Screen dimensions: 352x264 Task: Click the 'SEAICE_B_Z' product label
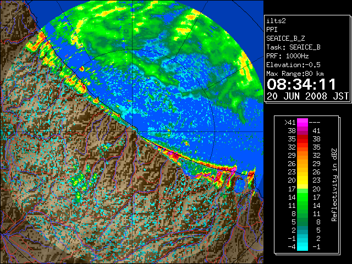point(285,38)
